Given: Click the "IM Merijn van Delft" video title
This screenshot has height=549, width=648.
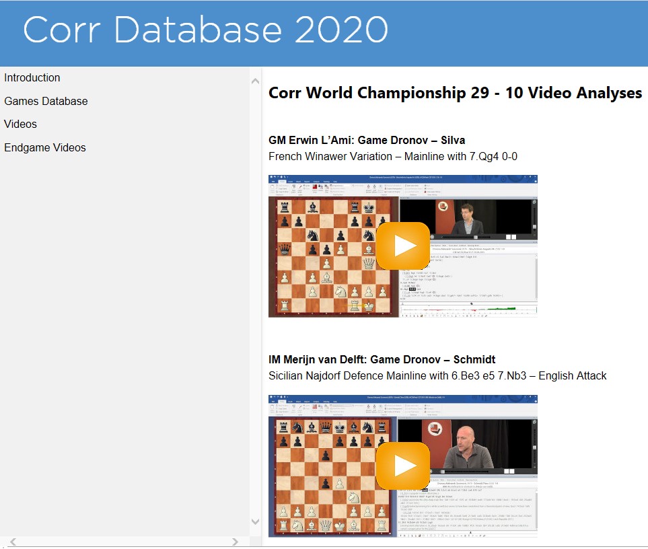Looking at the screenshot, I should pyautogui.click(x=382, y=360).
